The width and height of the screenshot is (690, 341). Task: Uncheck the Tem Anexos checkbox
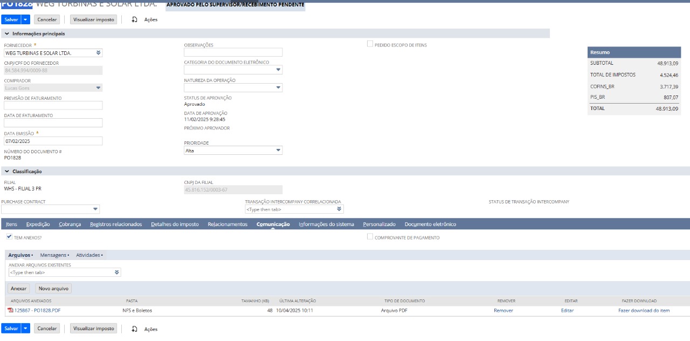[9, 237]
